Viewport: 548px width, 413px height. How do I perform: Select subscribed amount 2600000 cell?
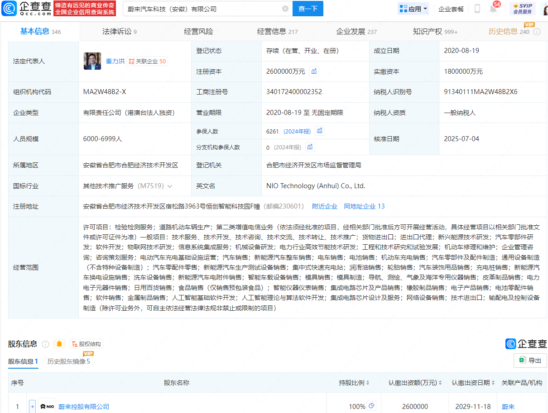(x=415, y=407)
